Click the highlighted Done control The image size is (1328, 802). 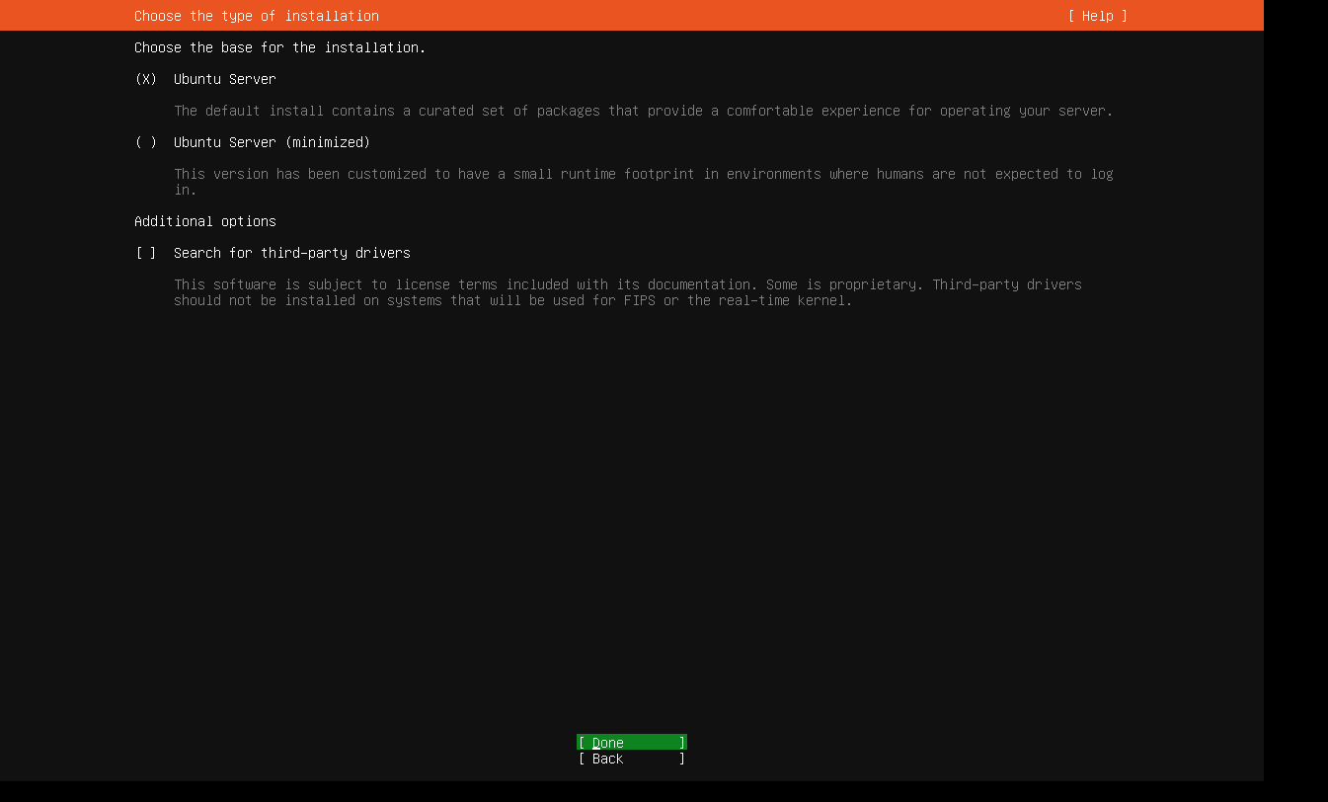coord(631,742)
